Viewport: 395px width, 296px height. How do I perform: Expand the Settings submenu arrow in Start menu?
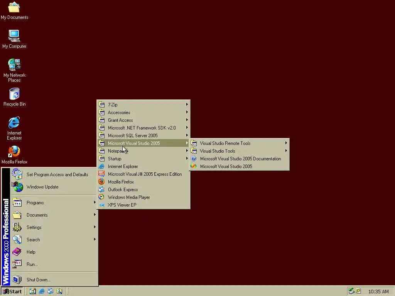coord(95,227)
